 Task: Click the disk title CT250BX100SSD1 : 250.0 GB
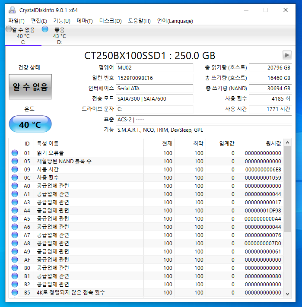[x=149, y=56]
